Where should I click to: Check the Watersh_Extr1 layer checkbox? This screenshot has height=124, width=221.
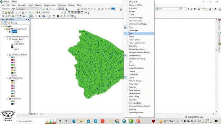click(10, 78)
